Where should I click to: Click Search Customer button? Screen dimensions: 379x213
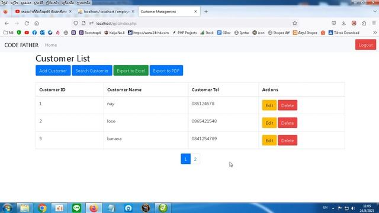pos(92,70)
